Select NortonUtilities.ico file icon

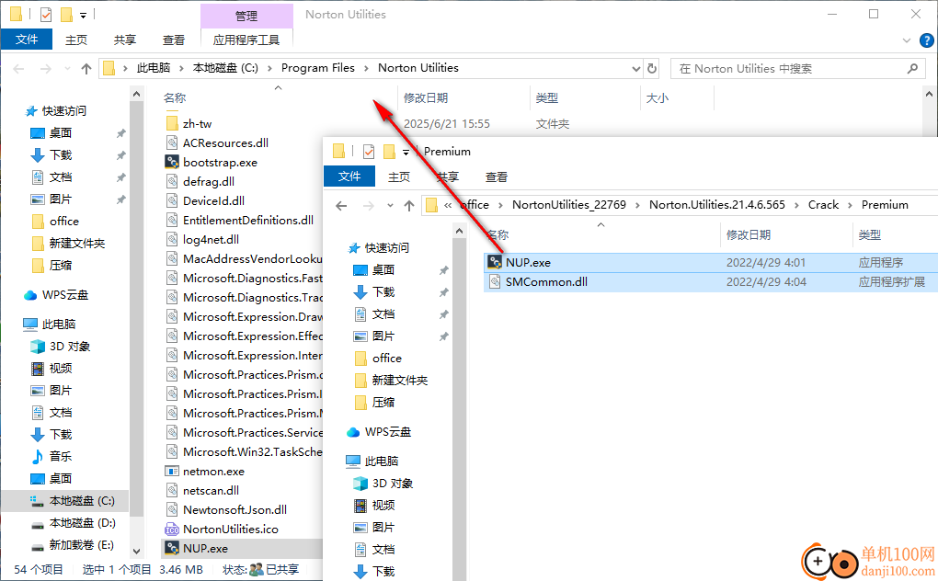[172, 529]
